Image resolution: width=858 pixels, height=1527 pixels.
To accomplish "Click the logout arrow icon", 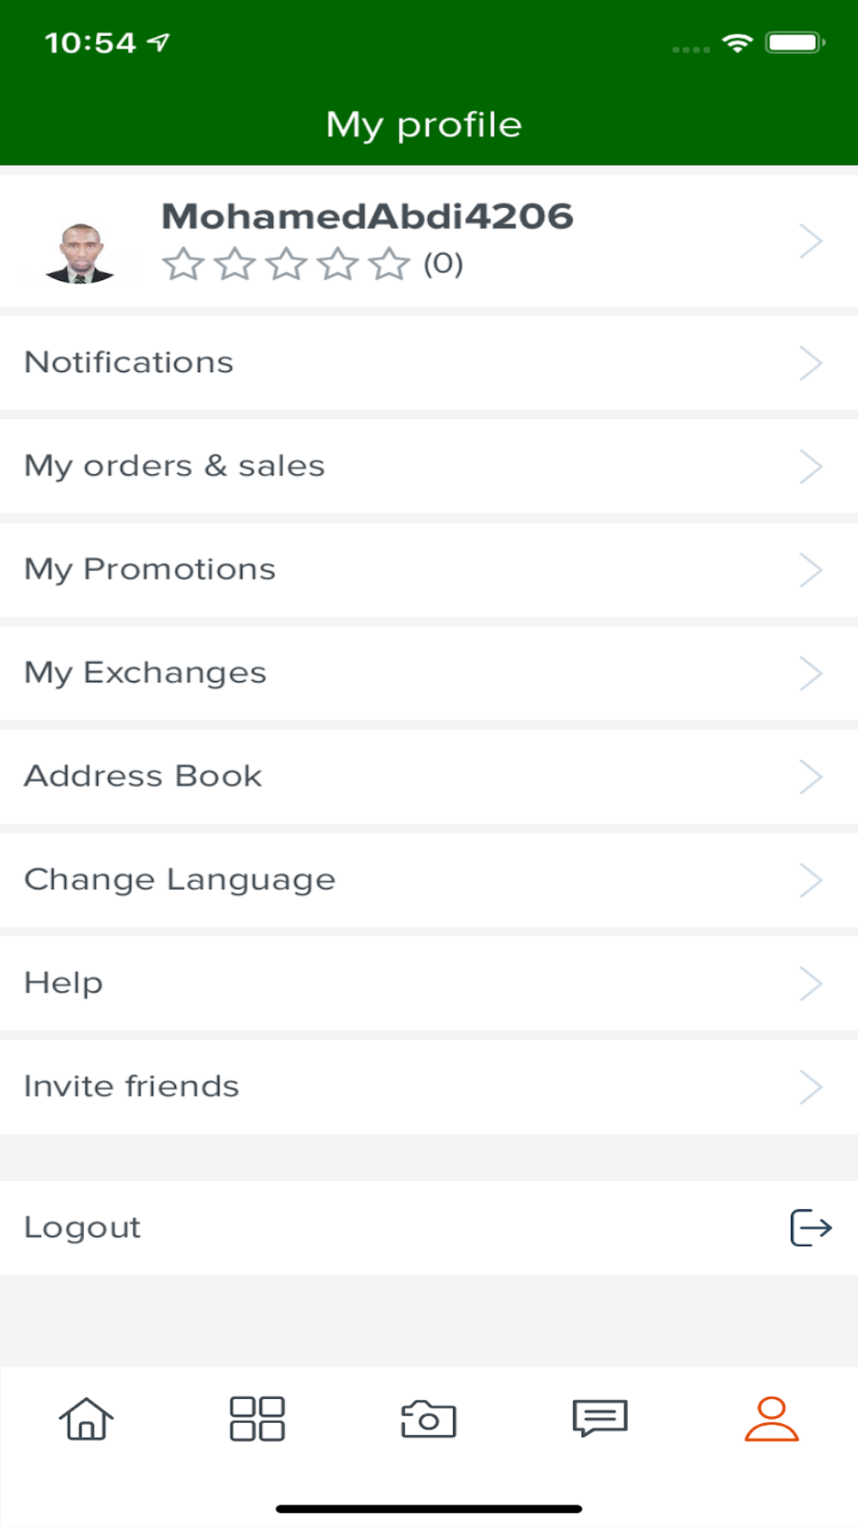I will pyautogui.click(x=811, y=1227).
